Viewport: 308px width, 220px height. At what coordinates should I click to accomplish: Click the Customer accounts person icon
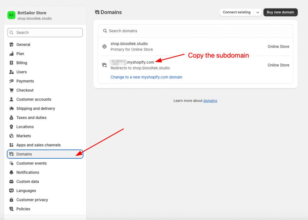[11, 99]
